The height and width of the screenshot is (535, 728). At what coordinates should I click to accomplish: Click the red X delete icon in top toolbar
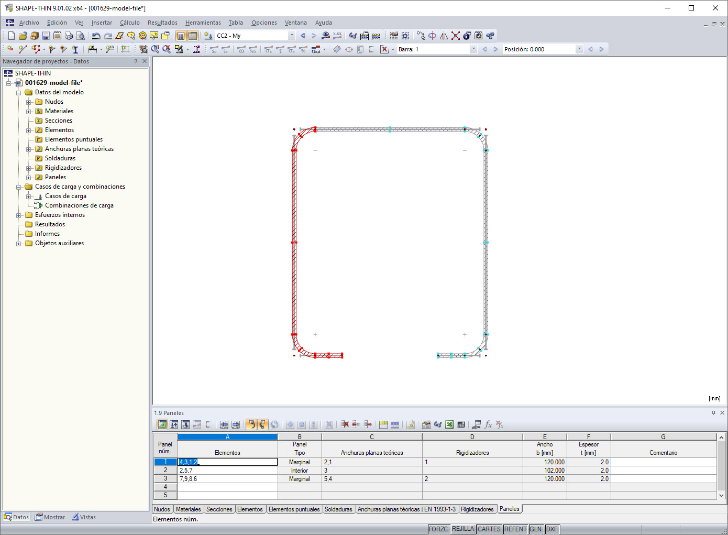tap(456, 36)
